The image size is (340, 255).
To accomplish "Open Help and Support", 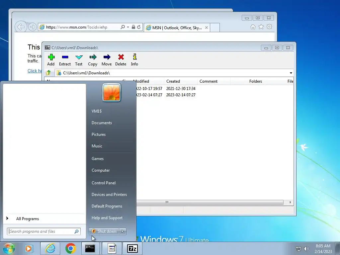I will click(x=107, y=218).
